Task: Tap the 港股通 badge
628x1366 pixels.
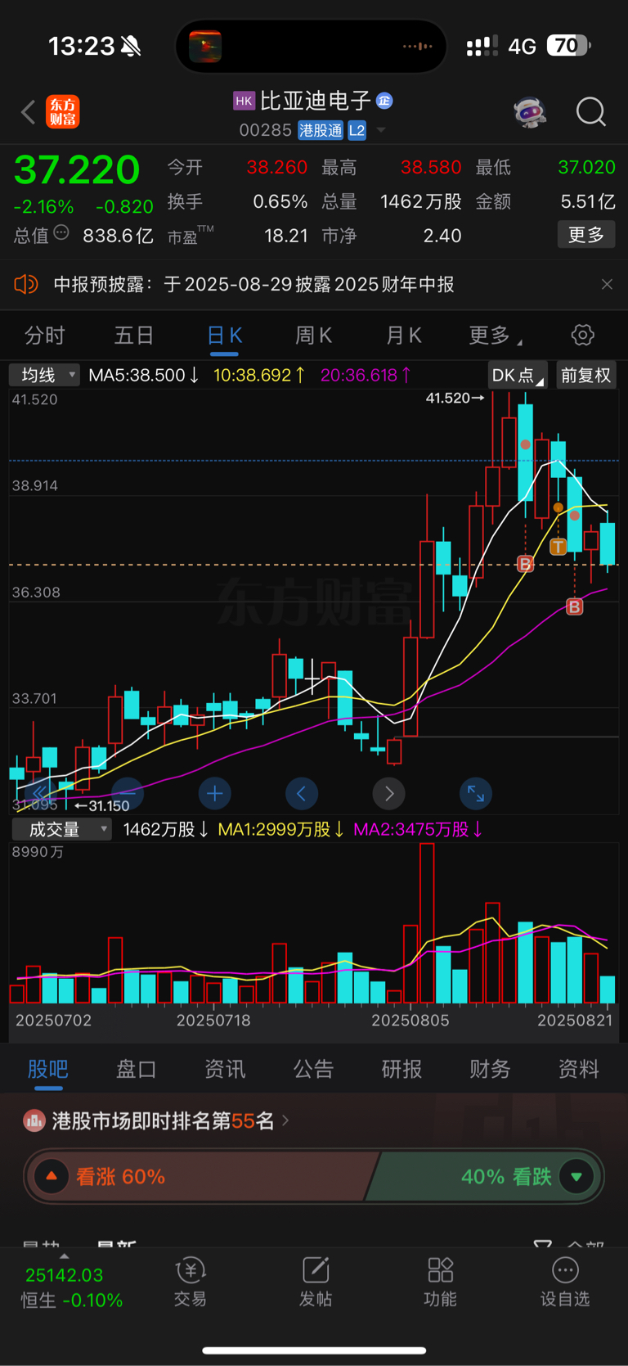Action: [x=321, y=130]
